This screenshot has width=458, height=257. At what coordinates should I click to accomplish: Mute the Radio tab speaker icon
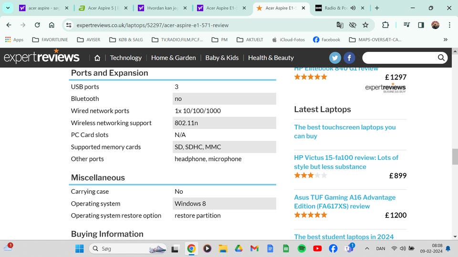pyautogui.click(x=353, y=8)
